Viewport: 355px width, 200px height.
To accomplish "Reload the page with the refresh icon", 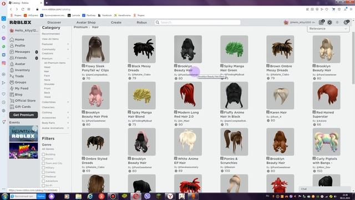I will click(x=23, y=9).
